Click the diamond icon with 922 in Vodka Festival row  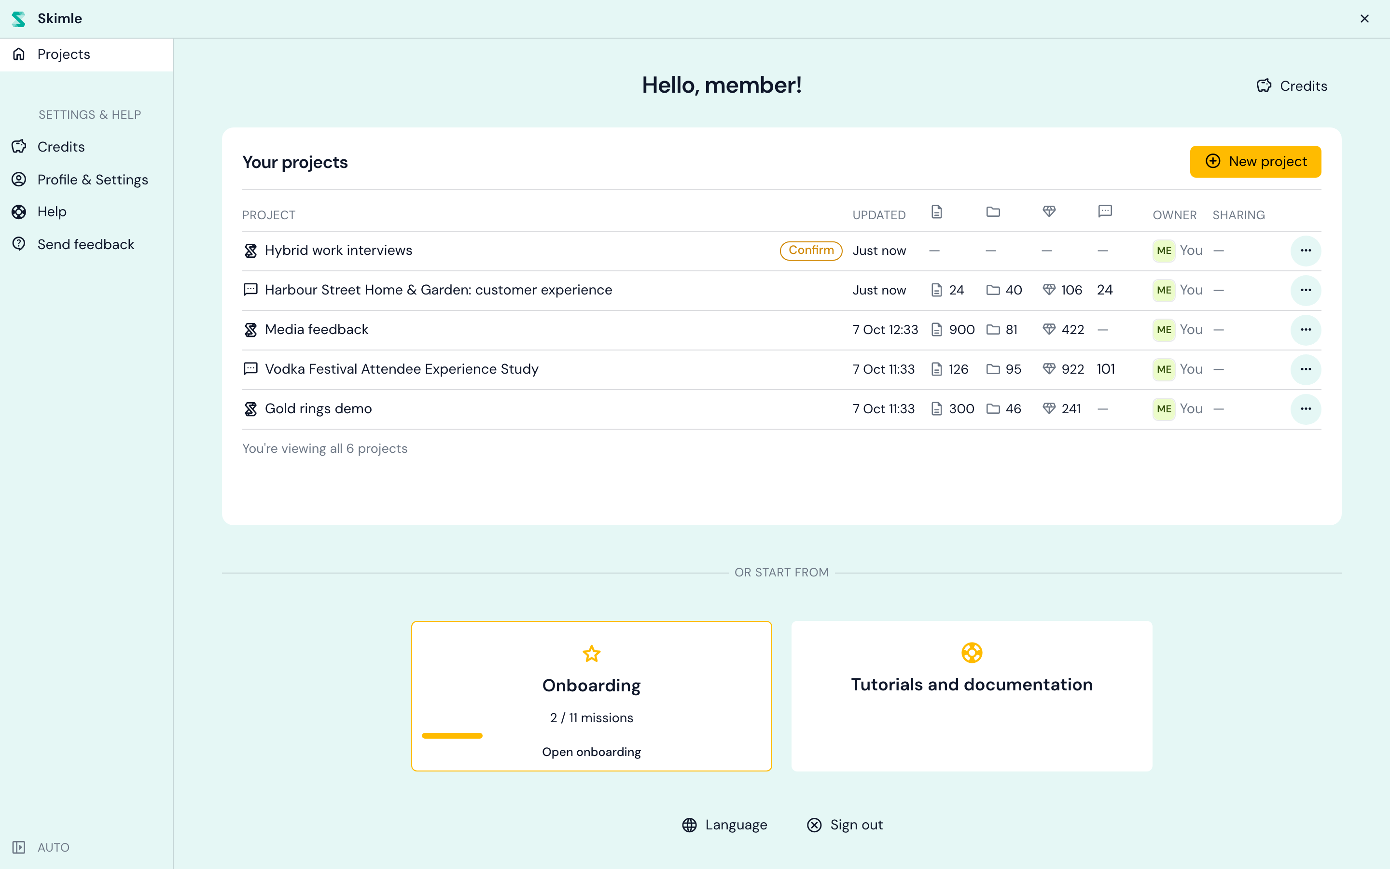point(1049,369)
